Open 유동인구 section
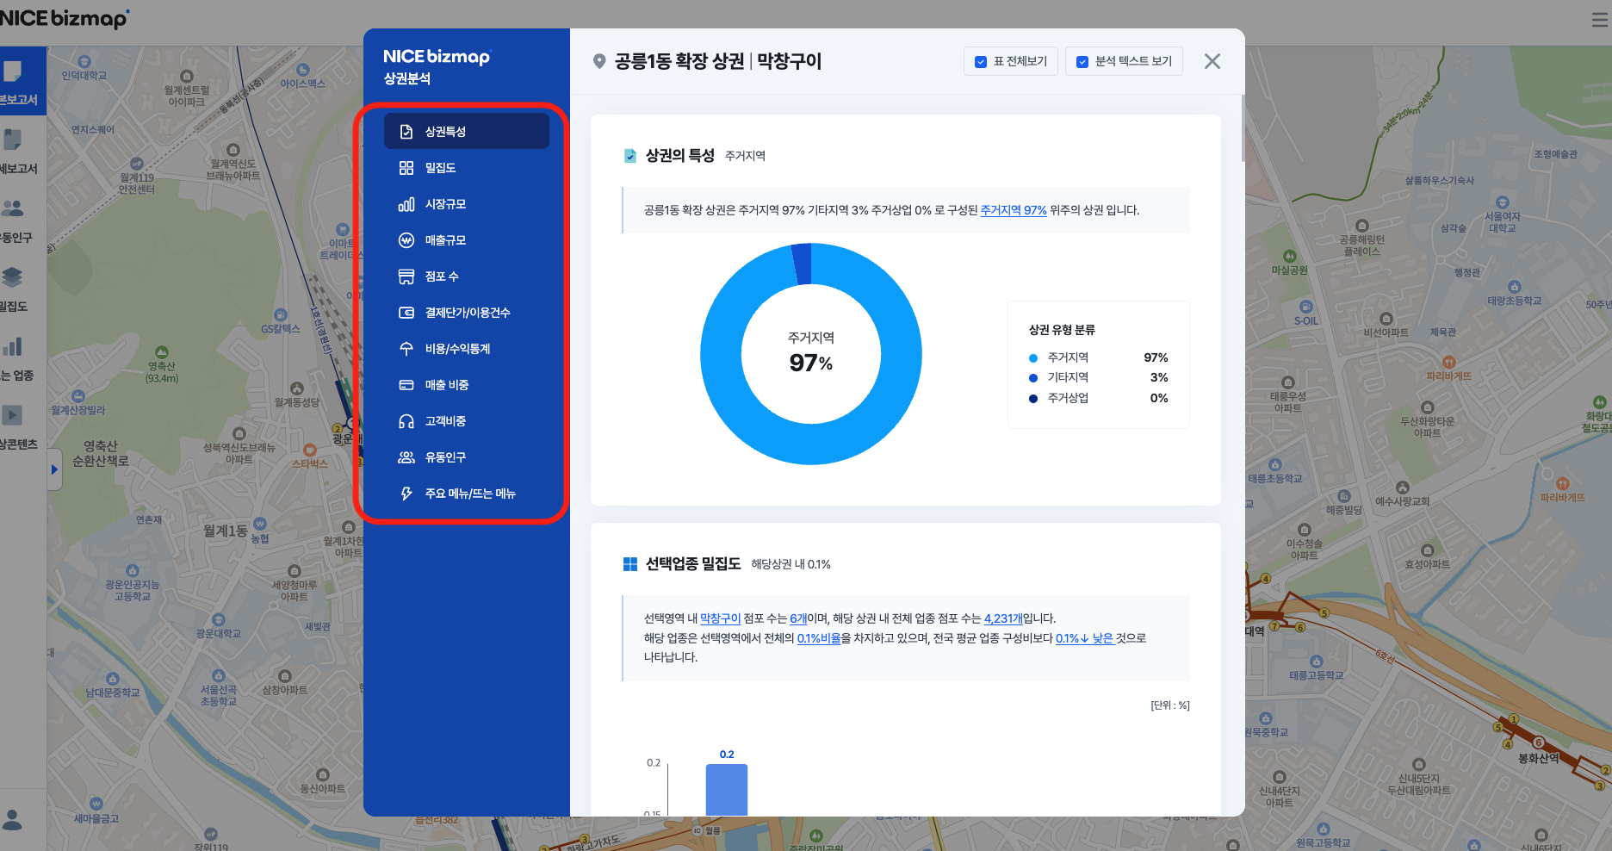Screen dimensions: 1612x851 point(466,457)
